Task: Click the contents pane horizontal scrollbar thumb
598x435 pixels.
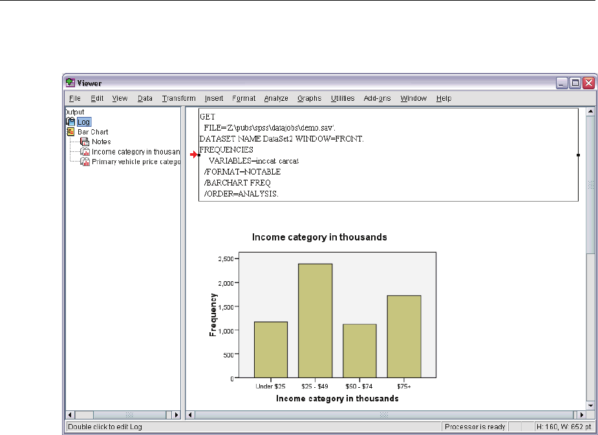Action: coord(384,415)
